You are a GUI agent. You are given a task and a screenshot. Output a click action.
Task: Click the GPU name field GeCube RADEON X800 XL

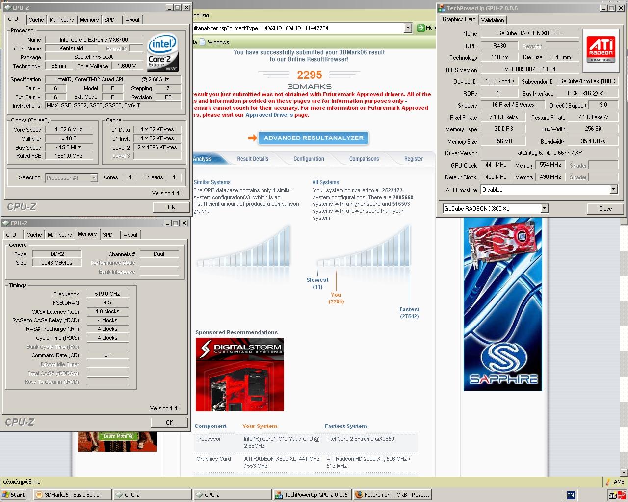[x=529, y=33]
